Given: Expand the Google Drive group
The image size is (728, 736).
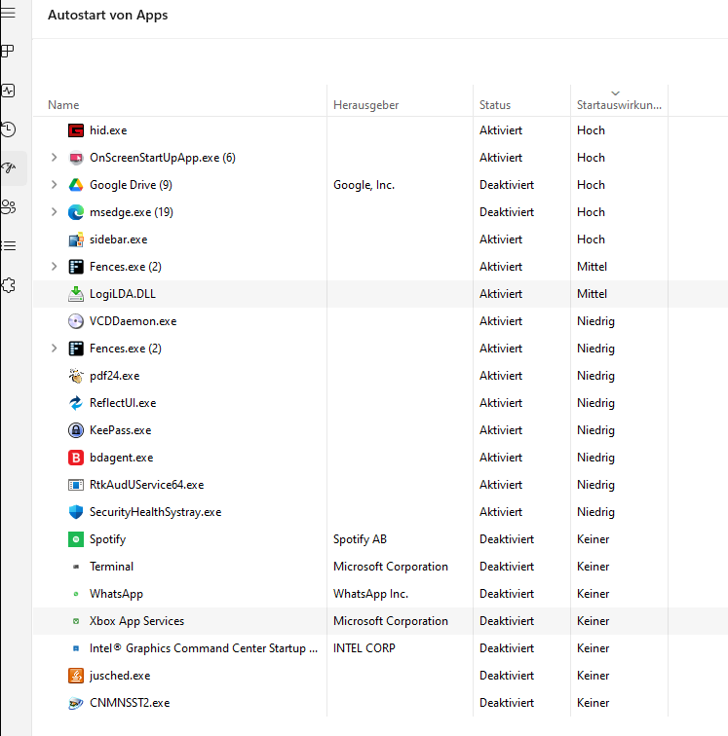Looking at the screenshot, I should (x=54, y=185).
